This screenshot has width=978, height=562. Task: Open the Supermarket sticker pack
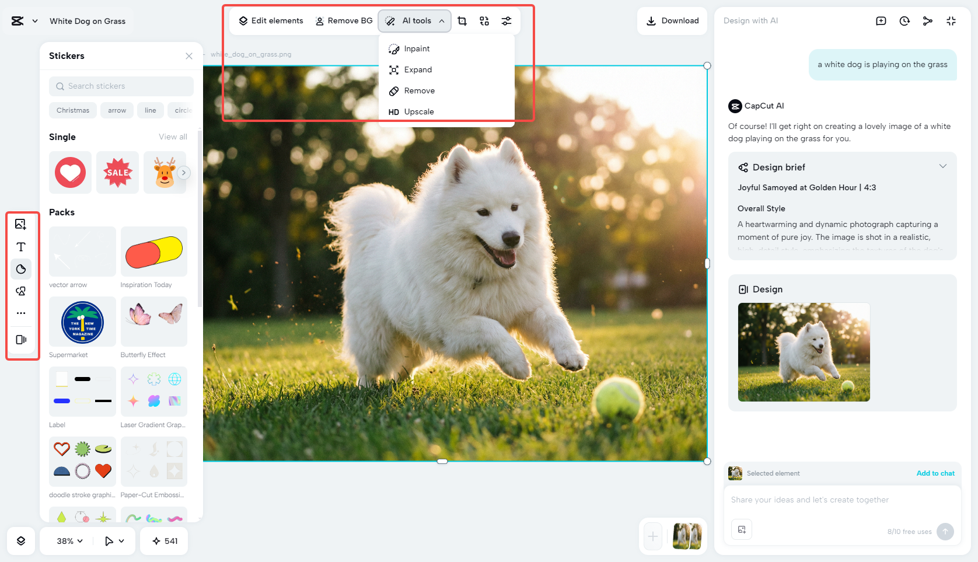click(82, 322)
